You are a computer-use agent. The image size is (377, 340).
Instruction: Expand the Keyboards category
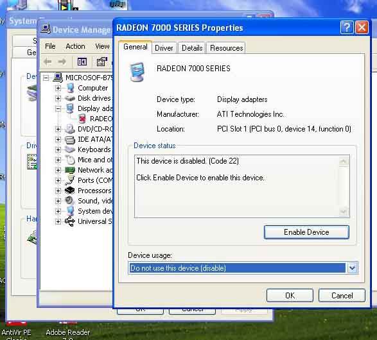pyautogui.click(x=58, y=149)
